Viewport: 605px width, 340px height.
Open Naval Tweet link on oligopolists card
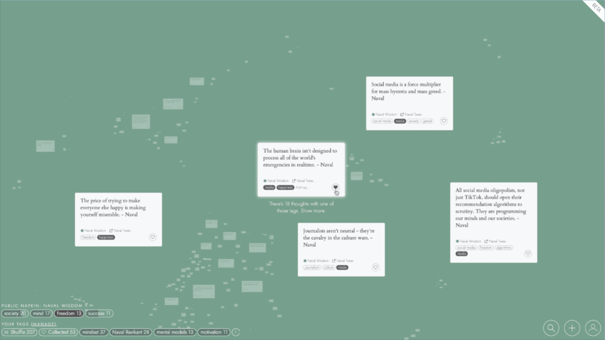click(495, 241)
